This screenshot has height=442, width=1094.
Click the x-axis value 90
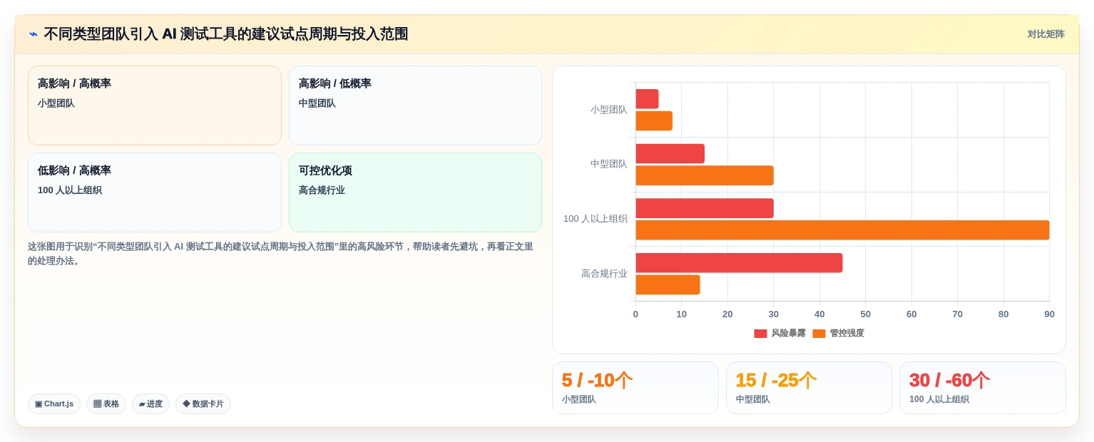click(1049, 314)
